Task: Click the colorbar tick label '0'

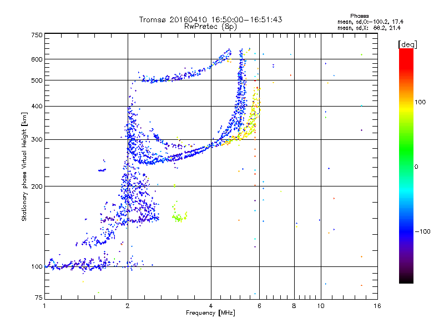Action: tap(416, 167)
